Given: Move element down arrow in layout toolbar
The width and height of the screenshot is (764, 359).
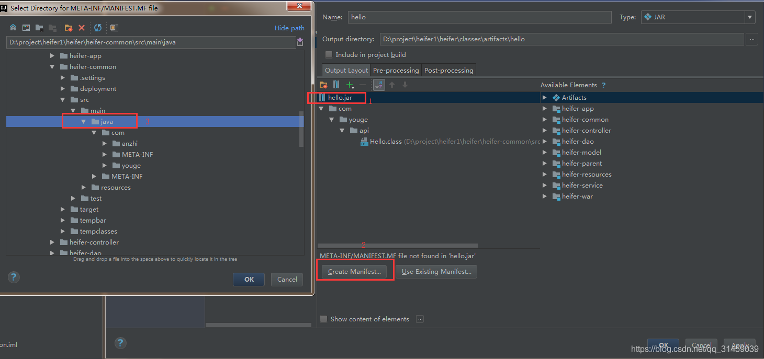Looking at the screenshot, I should (x=405, y=85).
